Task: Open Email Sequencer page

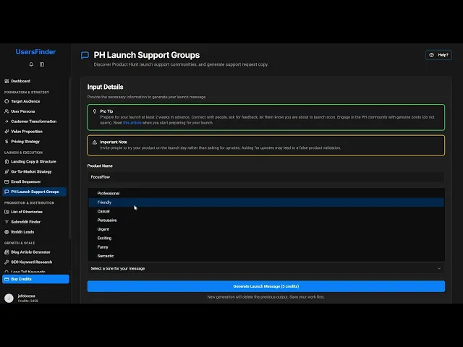Action: [34, 181]
